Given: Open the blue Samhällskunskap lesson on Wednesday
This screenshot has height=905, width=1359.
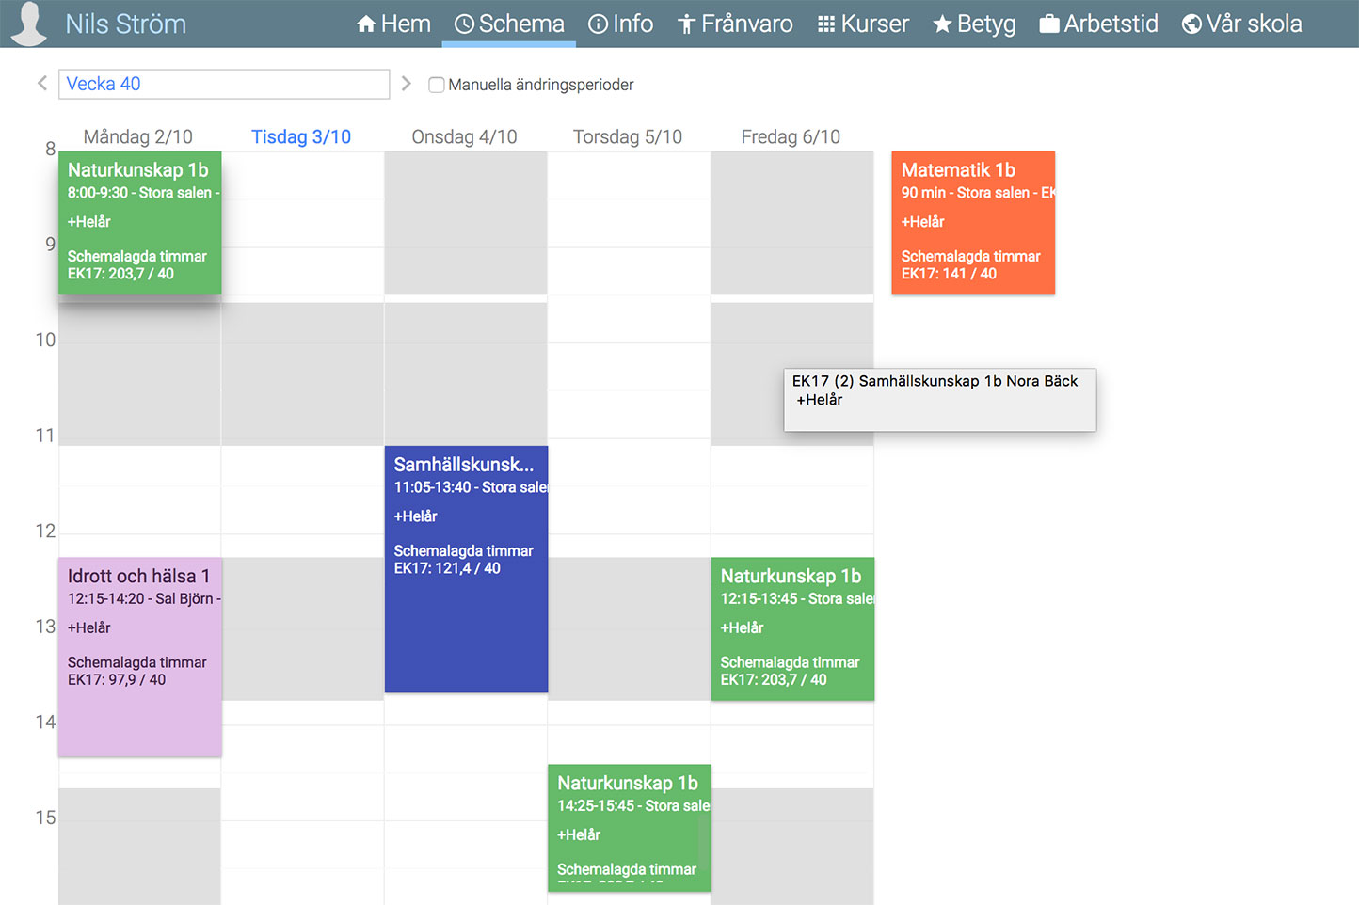Looking at the screenshot, I should pyautogui.click(x=466, y=569).
